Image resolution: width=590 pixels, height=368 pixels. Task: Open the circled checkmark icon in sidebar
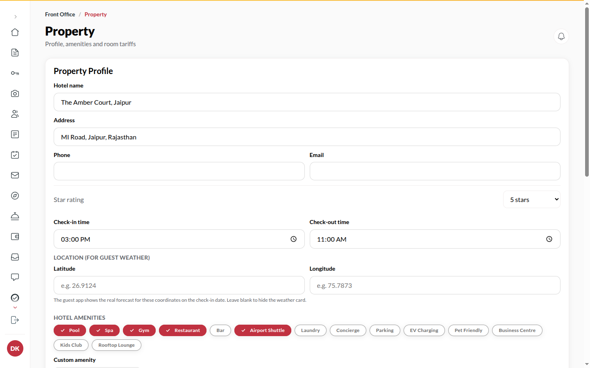tap(15, 298)
